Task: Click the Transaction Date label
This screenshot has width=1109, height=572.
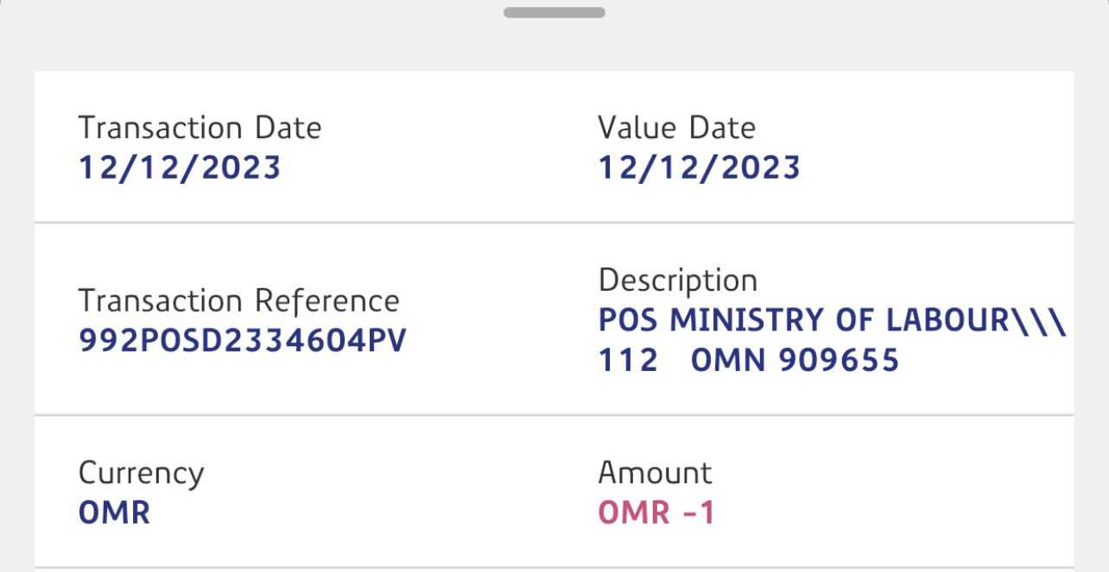Action: pos(200,128)
